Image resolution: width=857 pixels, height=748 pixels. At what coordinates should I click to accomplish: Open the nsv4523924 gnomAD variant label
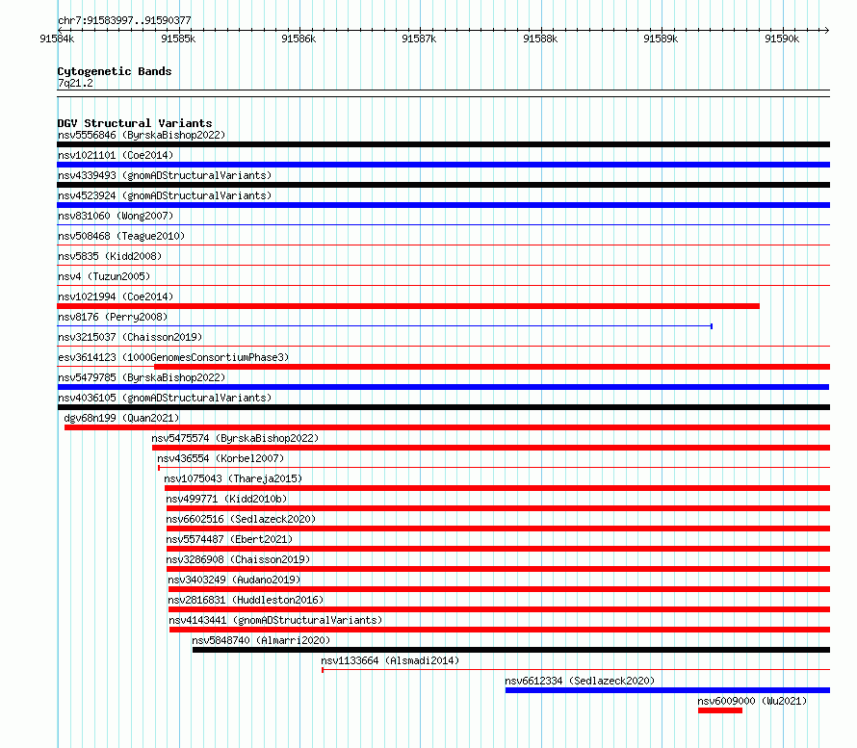pos(165,195)
